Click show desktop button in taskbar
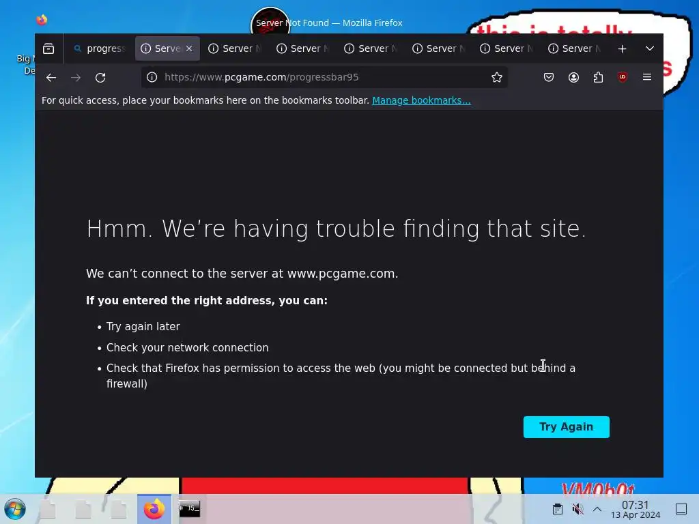 pyautogui.click(x=681, y=509)
